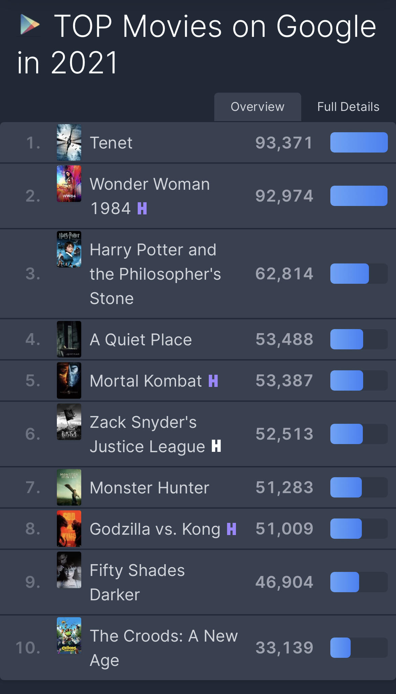This screenshot has width=396, height=694.
Task: Open the Tenet movie title link
Action: point(111,143)
